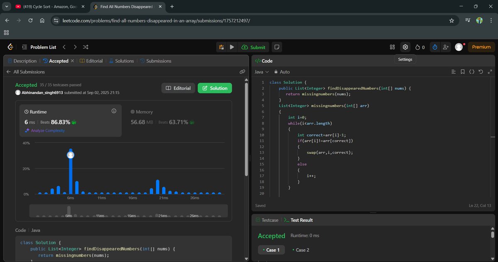Reload the page in Chrome
This screenshot has height=262, width=498.
(x=30, y=20)
